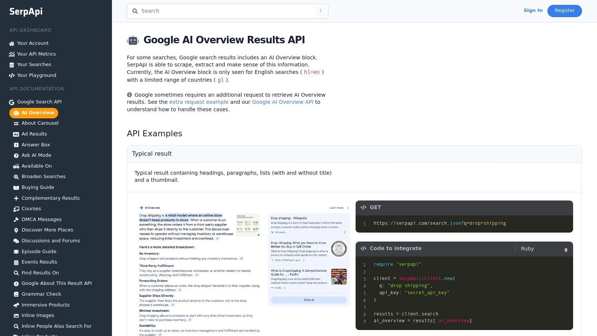Click the Register button
The width and height of the screenshot is (597, 336).
pos(564,11)
